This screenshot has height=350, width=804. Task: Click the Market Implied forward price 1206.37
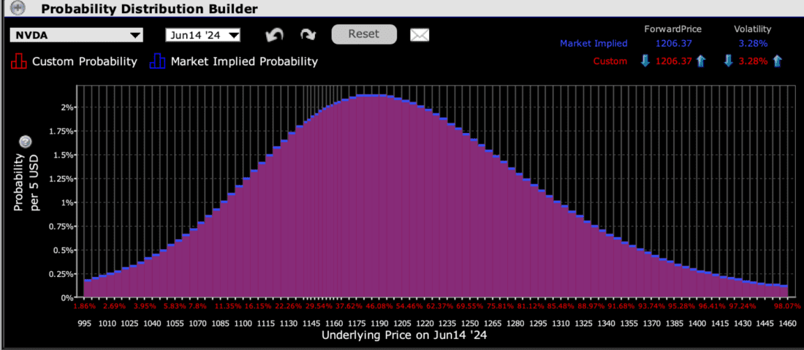point(672,44)
